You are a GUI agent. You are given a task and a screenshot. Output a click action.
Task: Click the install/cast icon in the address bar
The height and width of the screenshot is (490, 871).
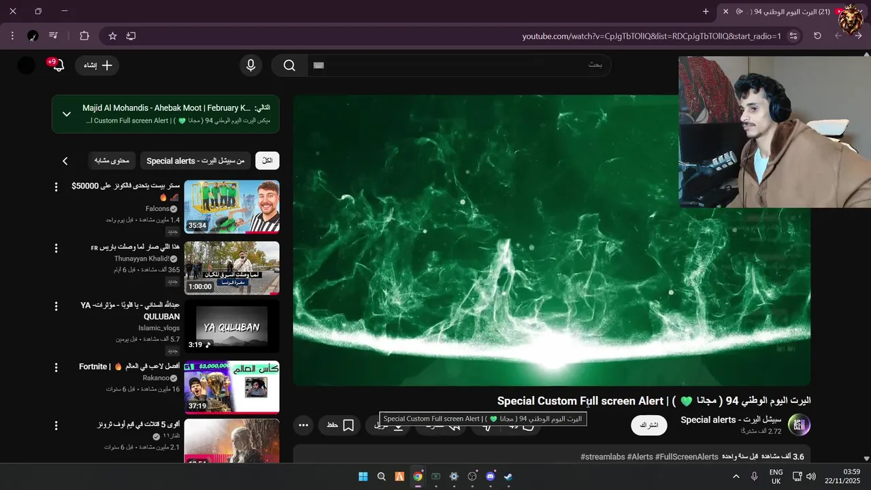tap(131, 36)
